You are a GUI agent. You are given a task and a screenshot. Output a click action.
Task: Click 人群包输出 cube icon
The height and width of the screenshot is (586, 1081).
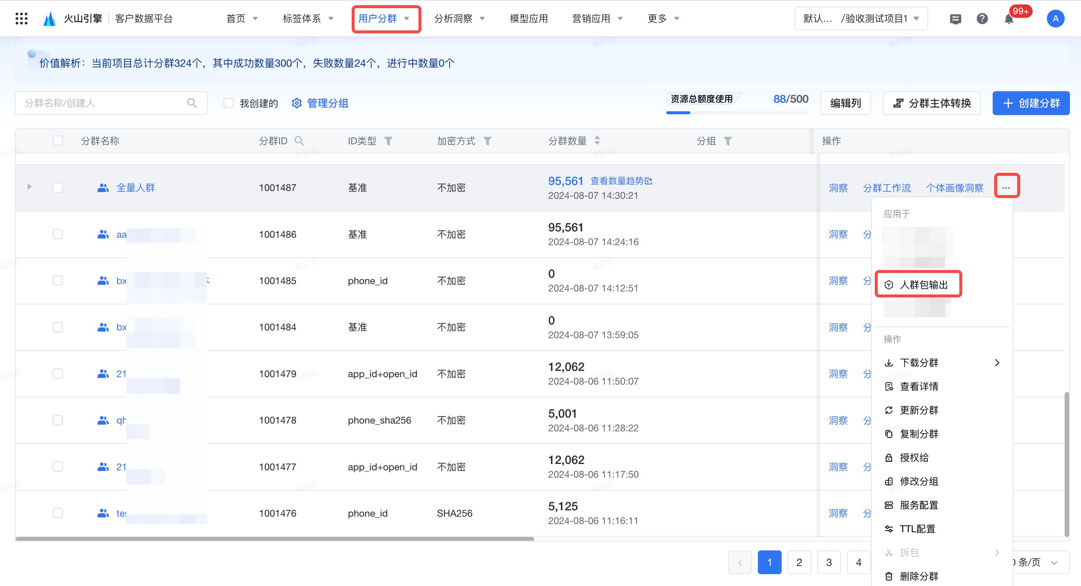[x=888, y=285]
